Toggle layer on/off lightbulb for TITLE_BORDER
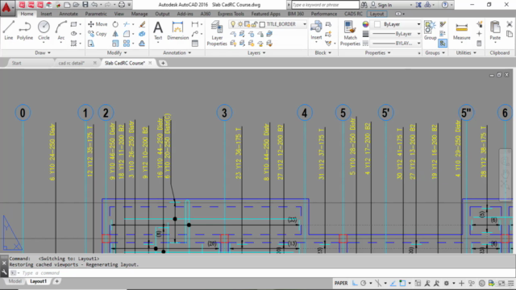 point(233,24)
